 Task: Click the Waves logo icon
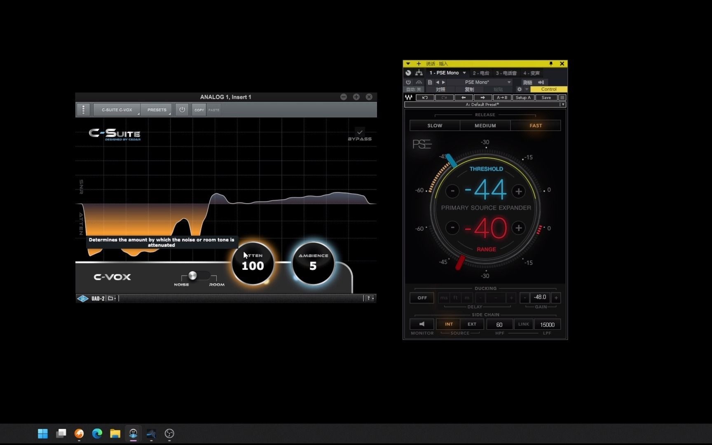point(408,98)
